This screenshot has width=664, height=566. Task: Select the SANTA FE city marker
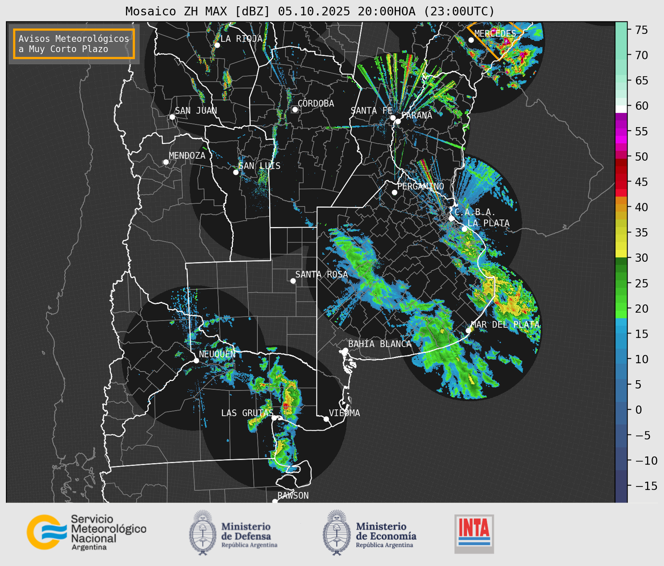pos(393,118)
